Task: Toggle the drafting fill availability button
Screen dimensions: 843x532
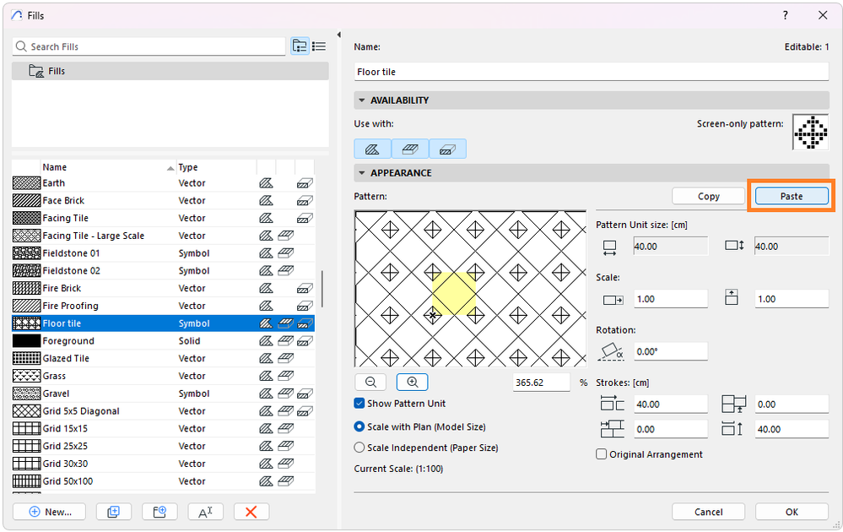Action: [x=372, y=149]
